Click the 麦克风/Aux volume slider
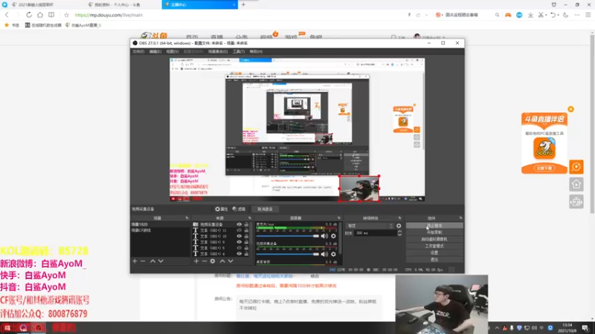 pos(288,236)
